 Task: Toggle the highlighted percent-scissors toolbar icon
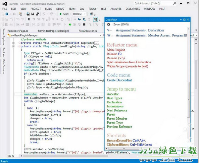tap(95, 19)
